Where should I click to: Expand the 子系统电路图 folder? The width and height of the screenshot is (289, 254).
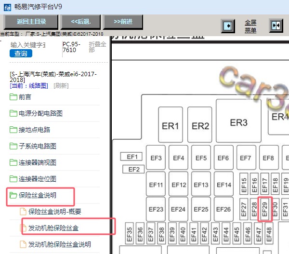pyautogui.click(x=38, y=146)
